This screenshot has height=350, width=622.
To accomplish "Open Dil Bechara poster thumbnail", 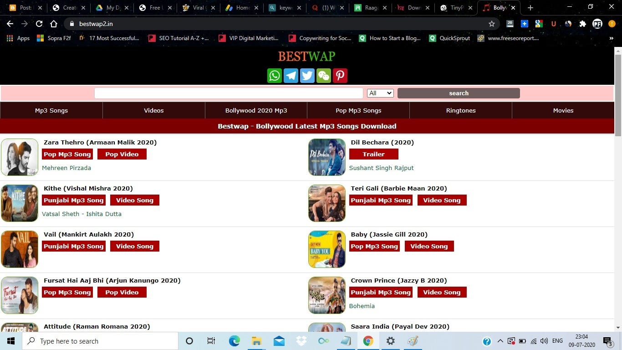I will click(x=327, y=157).
